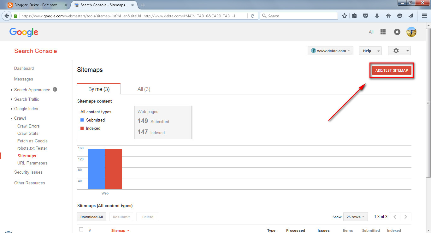
Task: Click the search magnifier icon in search box
Action: click(x=264, y=16)
